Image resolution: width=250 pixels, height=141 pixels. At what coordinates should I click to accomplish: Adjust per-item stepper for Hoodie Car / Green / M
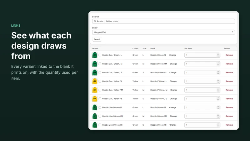coord(218,64)
